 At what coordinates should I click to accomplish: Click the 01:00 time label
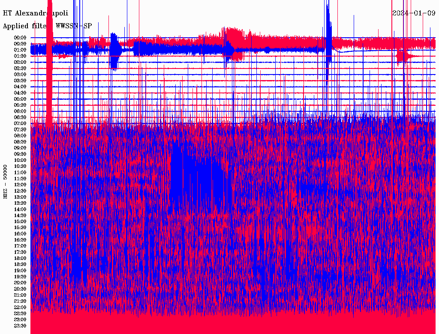[x=20, y=50]
